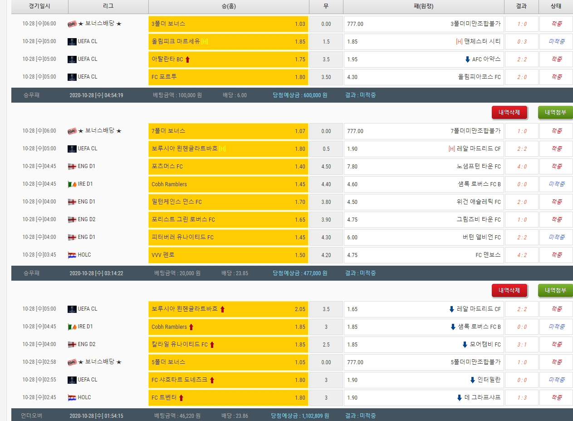This screenshot has height=421, width=573.
Task: Select the 상태 column header
Action: [555, 6]
